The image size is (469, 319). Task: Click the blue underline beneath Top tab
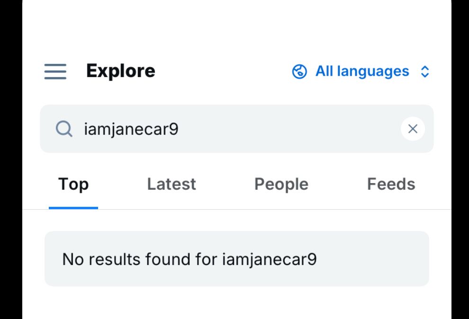73,207
